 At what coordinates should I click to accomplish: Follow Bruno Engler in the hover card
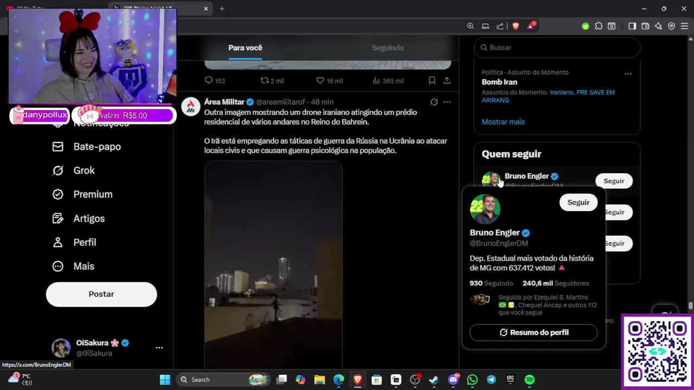tap(578, 203)
